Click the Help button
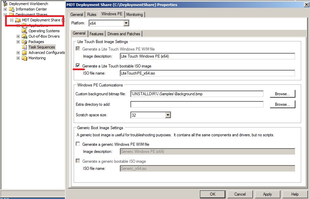This screenshot has width=310, height=199. (295, 194)
